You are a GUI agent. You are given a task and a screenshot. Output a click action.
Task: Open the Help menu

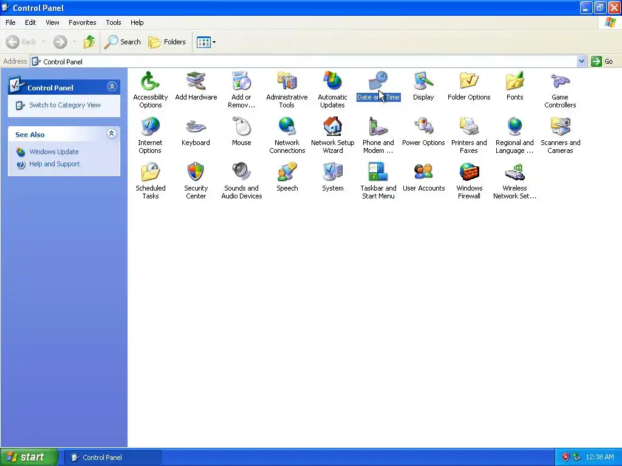[x=137, y=22]
